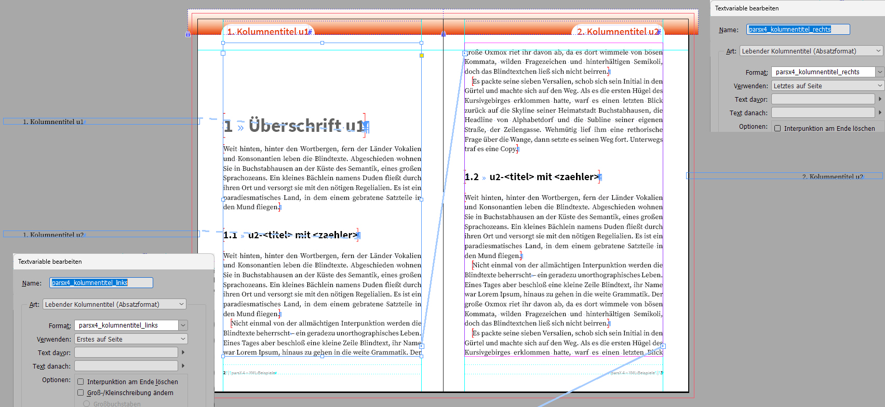Click the lock icon at the left page edge
Screen dimensions: 885x407
pos(188,34)
